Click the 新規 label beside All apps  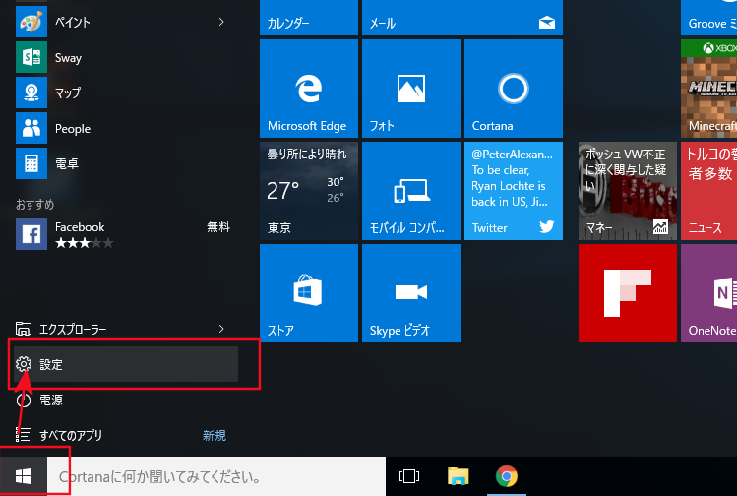click(x=215, y=435)
